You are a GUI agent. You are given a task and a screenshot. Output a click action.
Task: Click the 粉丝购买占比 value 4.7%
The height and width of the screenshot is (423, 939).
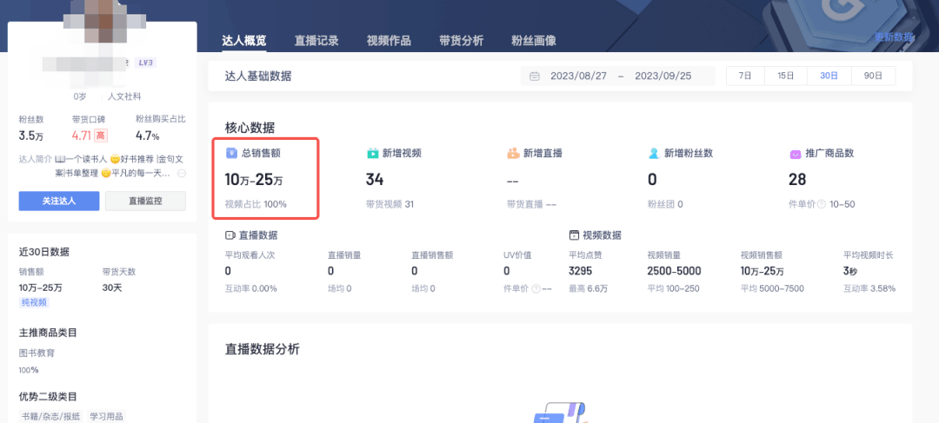[147, 135]
